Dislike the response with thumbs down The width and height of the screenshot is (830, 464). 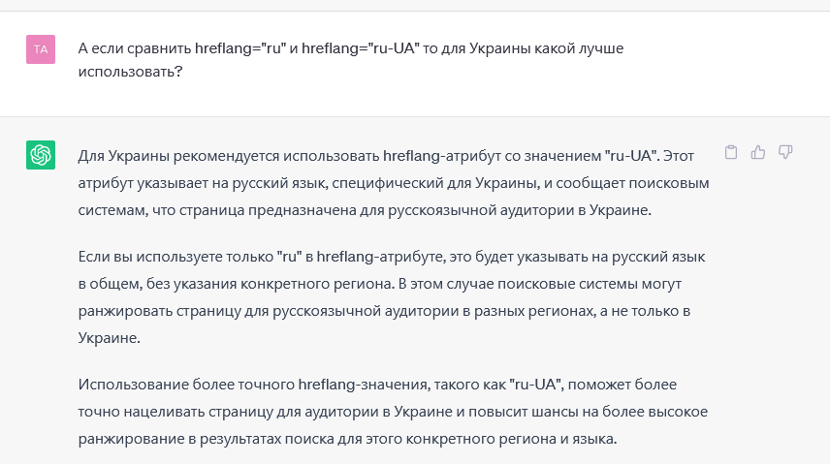[786, 152]
